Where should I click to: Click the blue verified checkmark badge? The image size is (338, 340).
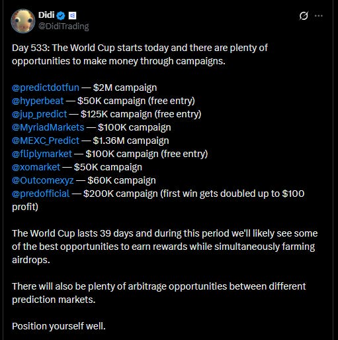pyautogui.click(x=61, y=15)
